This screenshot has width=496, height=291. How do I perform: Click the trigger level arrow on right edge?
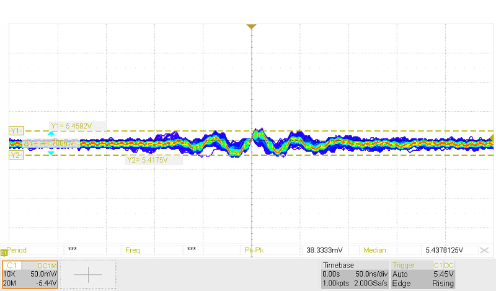[492, 137]
